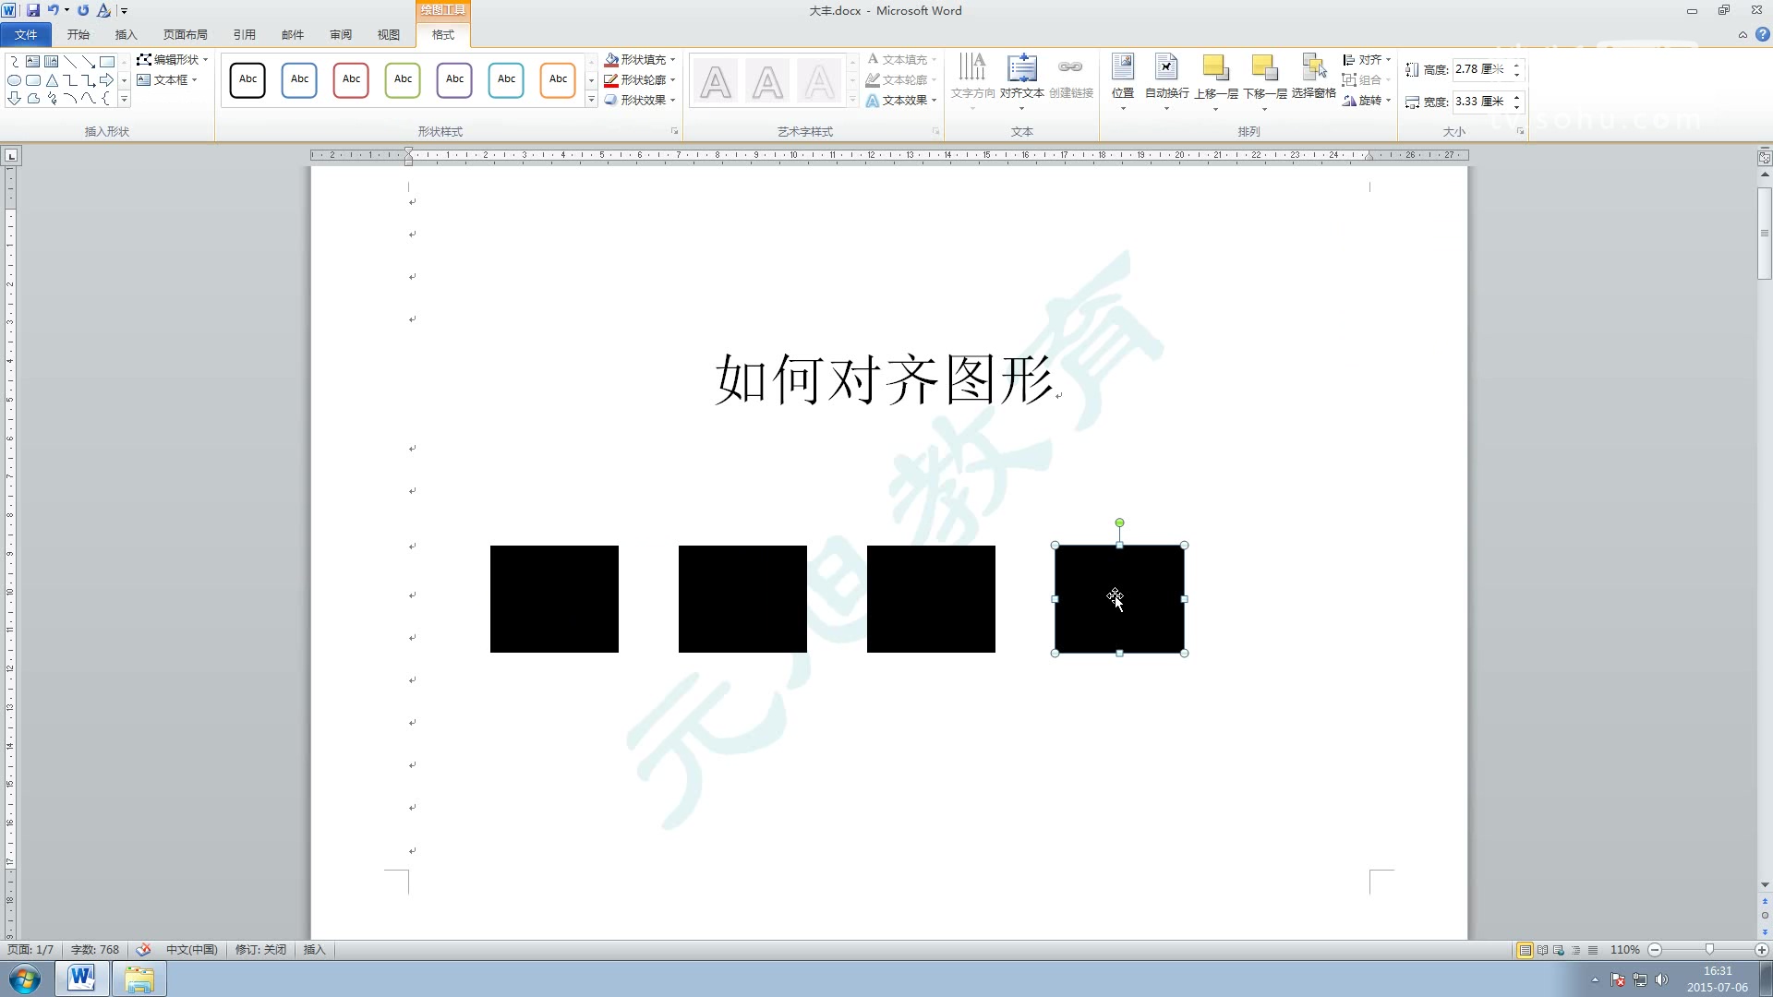
Task: Click the 下移一层 send backward icon
Action: click(x=1264, y=68)
